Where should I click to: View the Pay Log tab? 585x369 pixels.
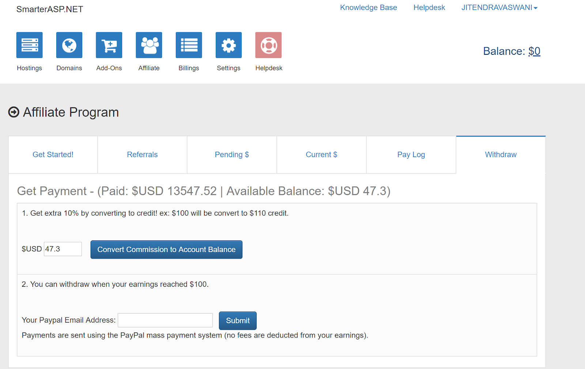411,155
